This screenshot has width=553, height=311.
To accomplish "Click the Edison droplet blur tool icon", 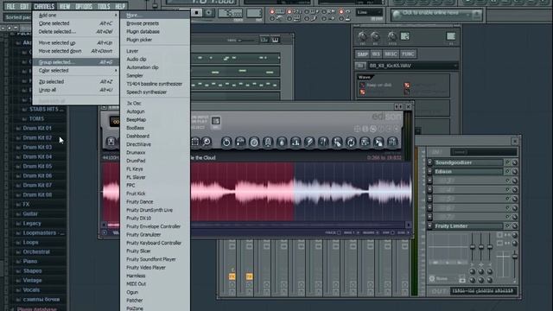I will coord(282,142).
